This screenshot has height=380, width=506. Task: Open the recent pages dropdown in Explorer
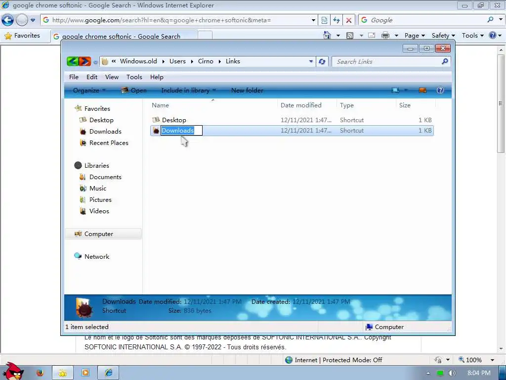click(95, 62)
